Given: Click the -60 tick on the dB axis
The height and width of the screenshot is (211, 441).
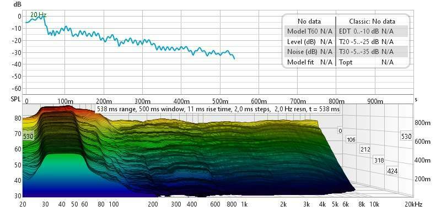Looking at the screenshot, I should point(17,89).
